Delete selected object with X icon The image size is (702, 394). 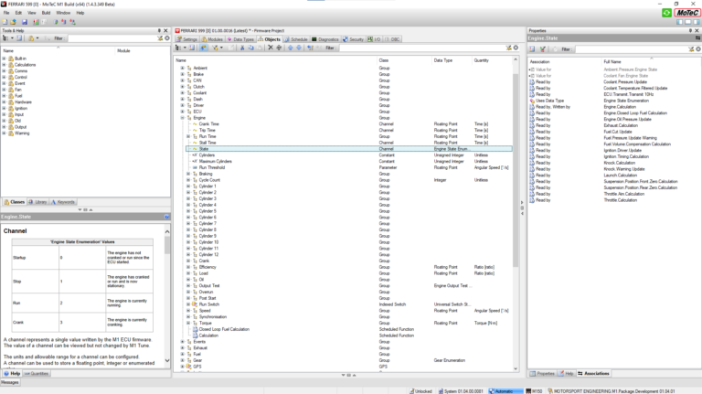(271, 48)
